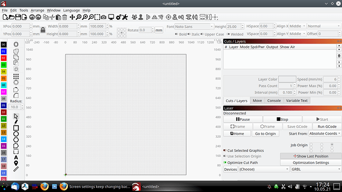Select the Rectangle drawing tool
Screen dimensions: 342x192
(x=16, y=128)
